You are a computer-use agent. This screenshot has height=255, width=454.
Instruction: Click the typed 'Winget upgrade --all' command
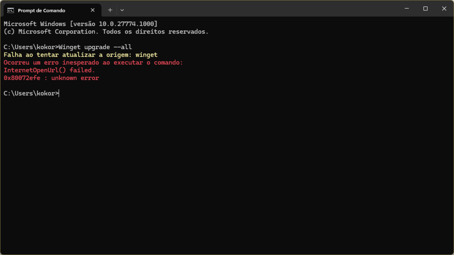(95, 47)
